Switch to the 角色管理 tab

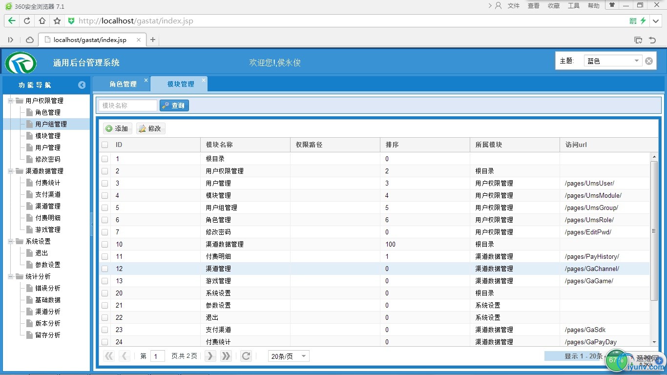tap(123, 84)
